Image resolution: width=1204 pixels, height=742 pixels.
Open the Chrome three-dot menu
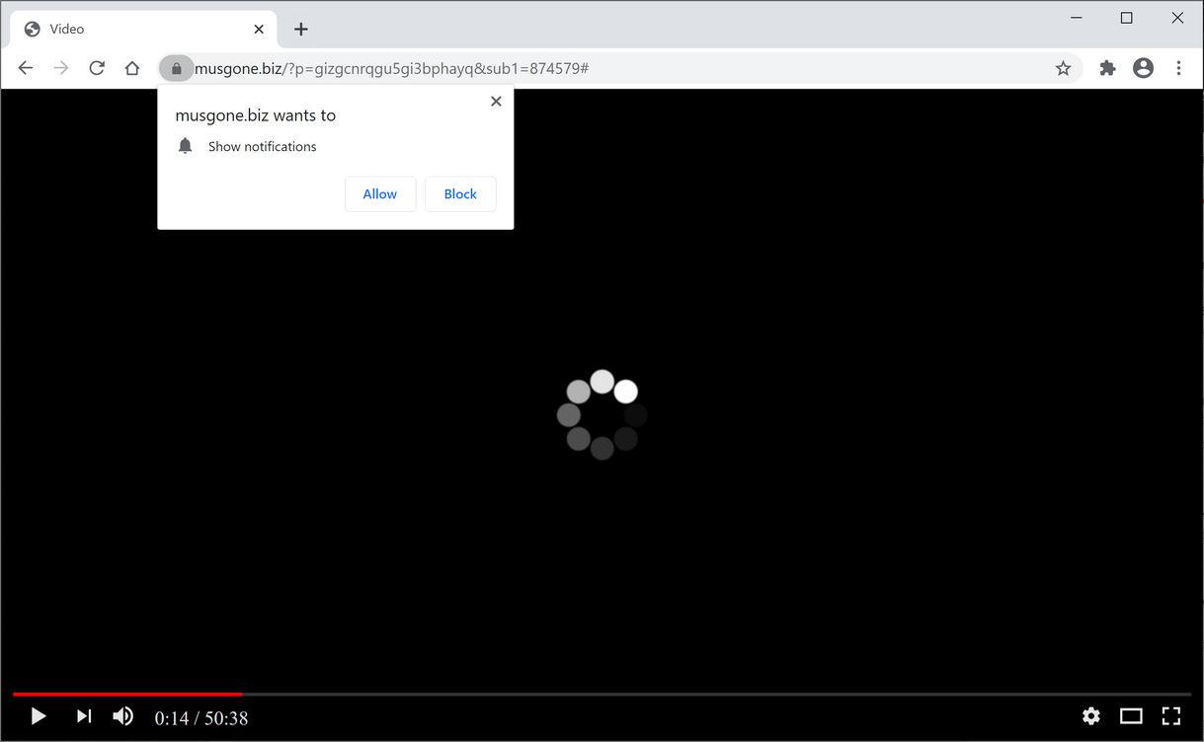(1178, 68)
